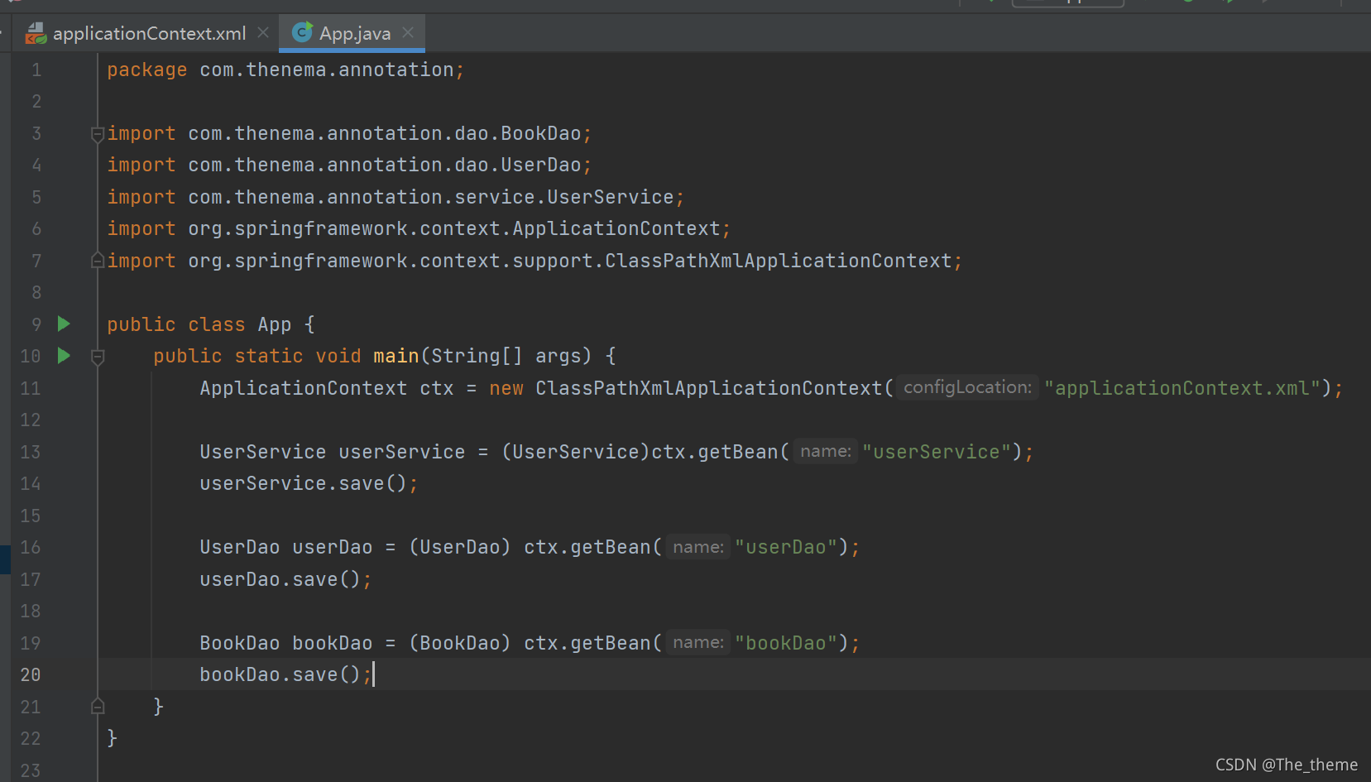The height and width of the screenshot is (782, 1371).
Task: Click the ctx variable declaration on line 11
Action: point(437,388)
